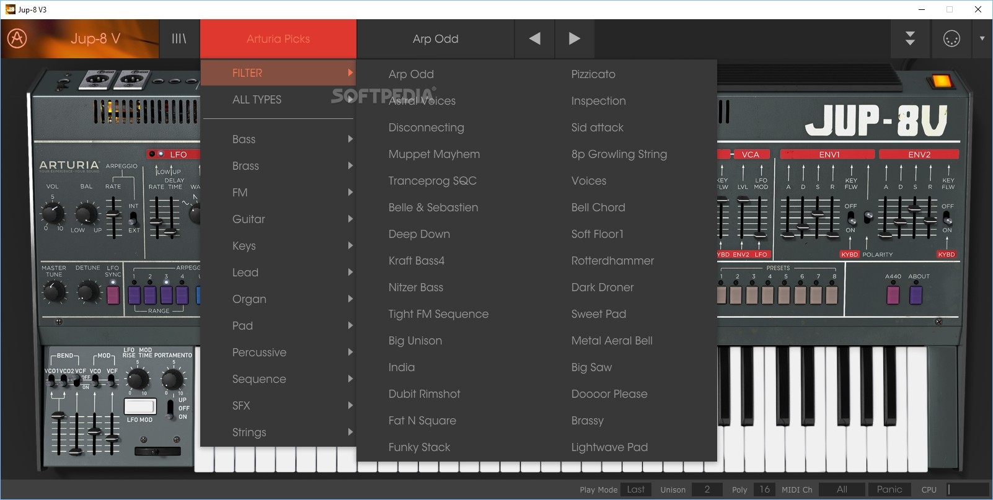Set the Unison voices value field
Viewport: 993px width, 500px height.
pyautogui.click(x=707, y=489)
